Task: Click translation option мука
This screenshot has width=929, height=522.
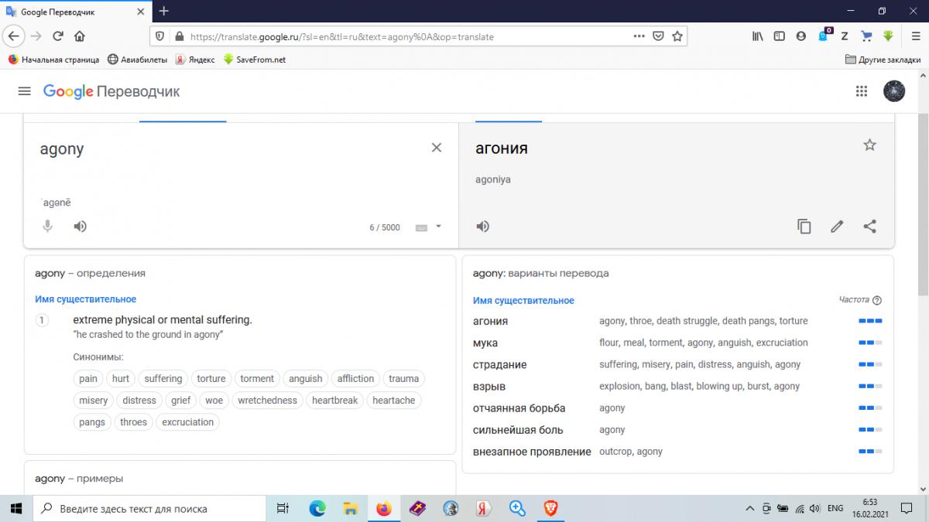Action: pyautogui.click(x=485, y=343)
